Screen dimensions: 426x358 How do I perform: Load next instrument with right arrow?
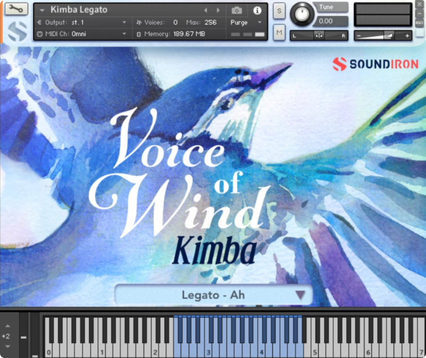(x=218, y=10)
